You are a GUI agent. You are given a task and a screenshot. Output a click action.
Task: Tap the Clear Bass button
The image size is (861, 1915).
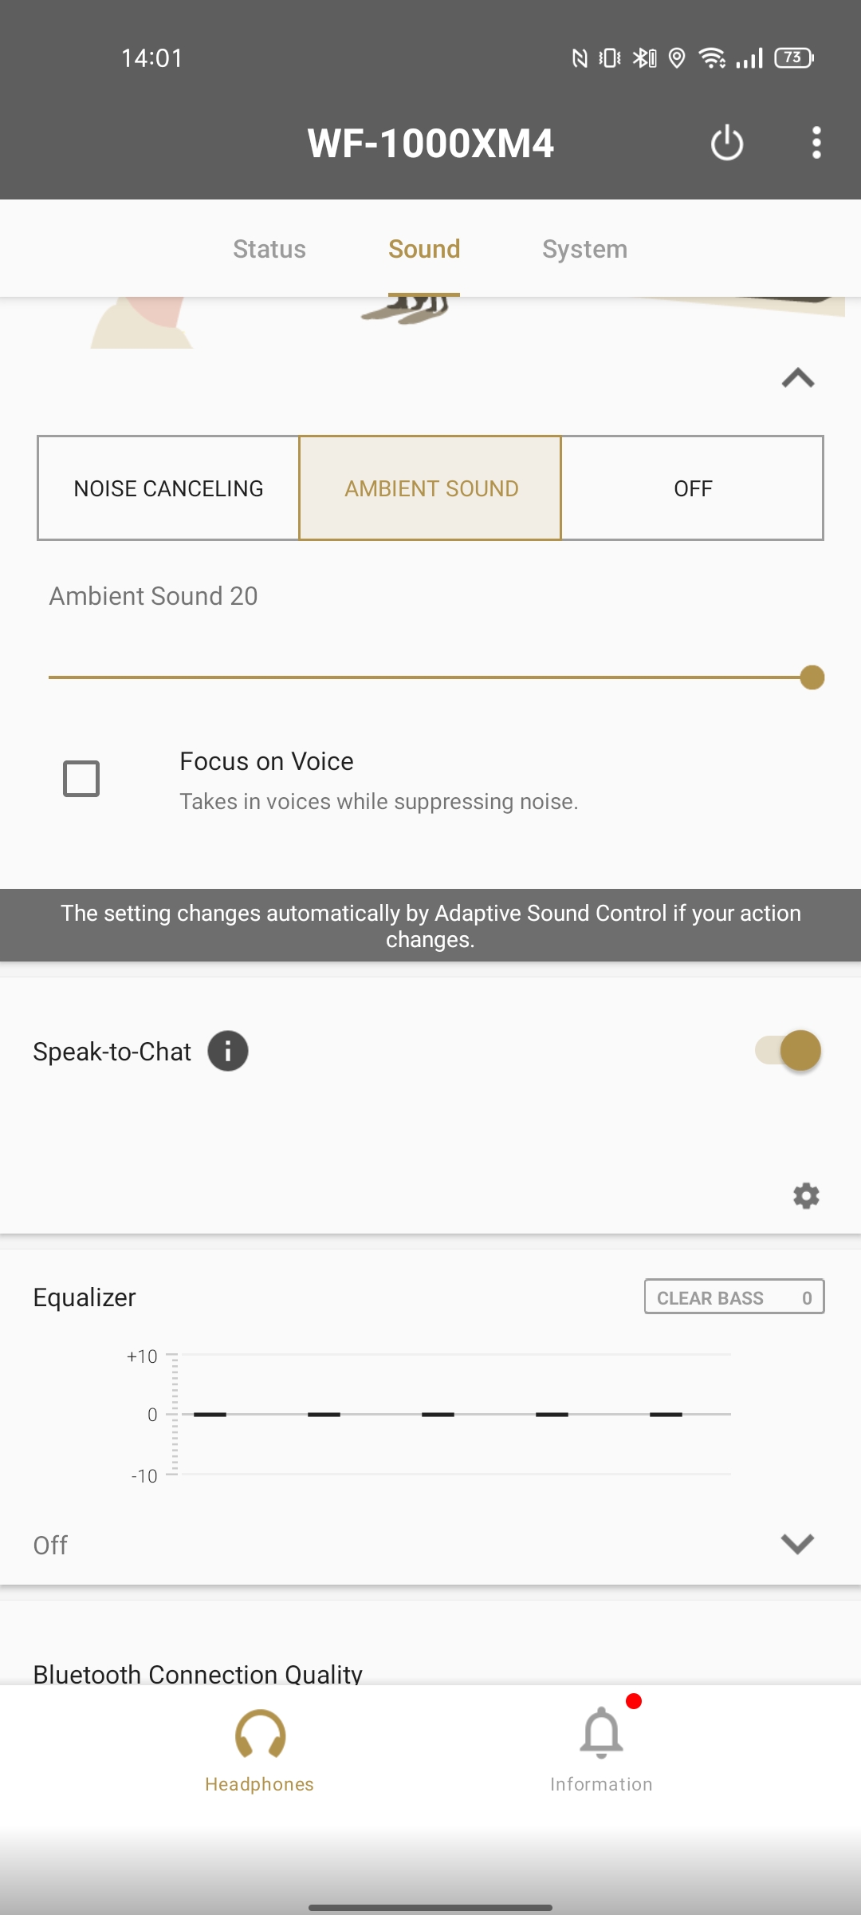[x=733, y=1297]
